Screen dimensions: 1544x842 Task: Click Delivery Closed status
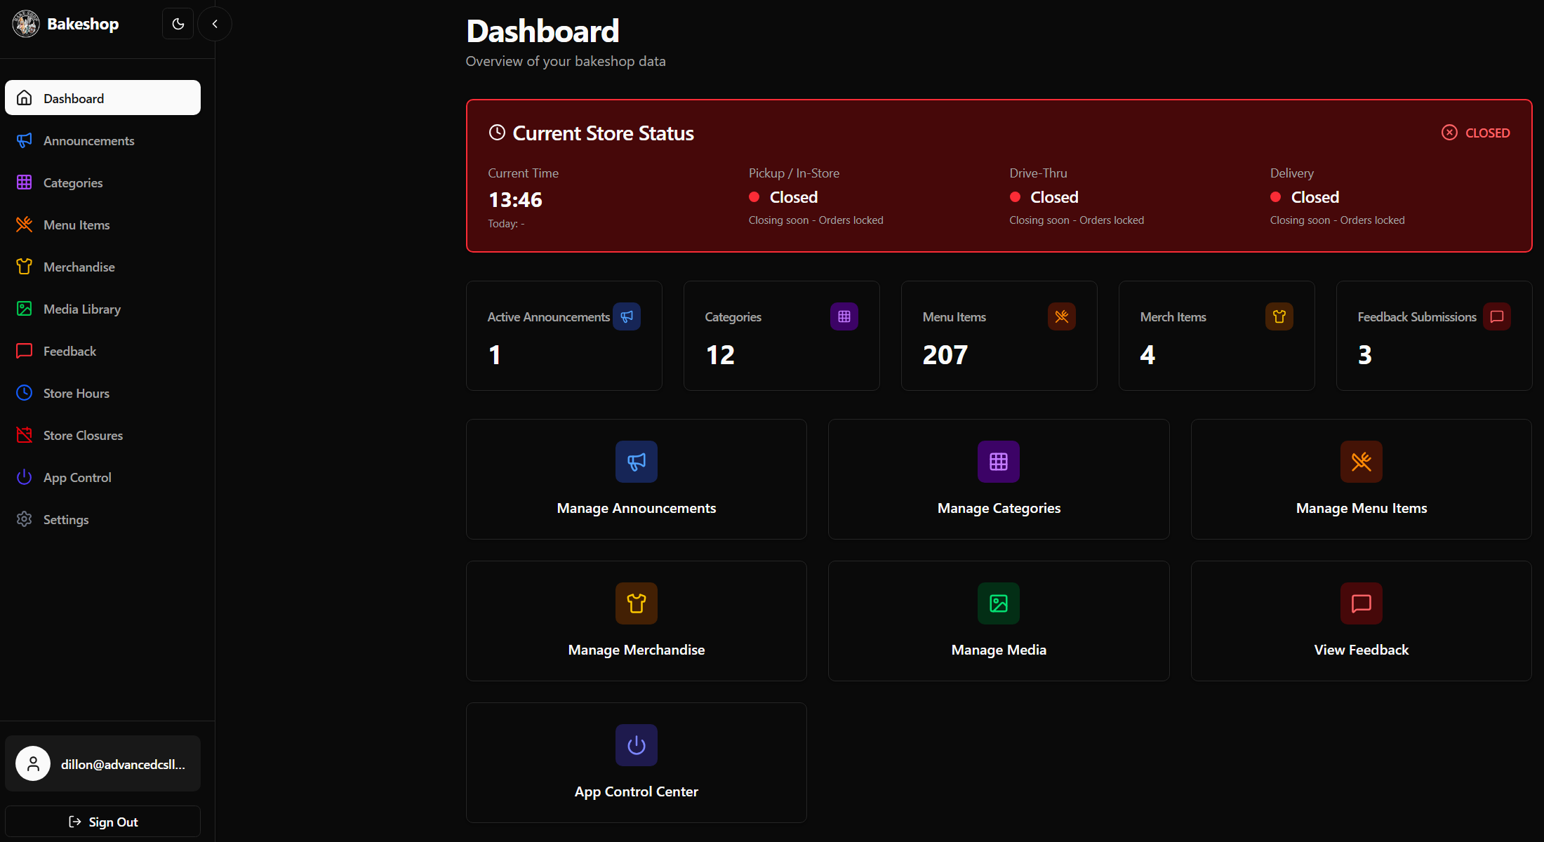(1305, 197)
